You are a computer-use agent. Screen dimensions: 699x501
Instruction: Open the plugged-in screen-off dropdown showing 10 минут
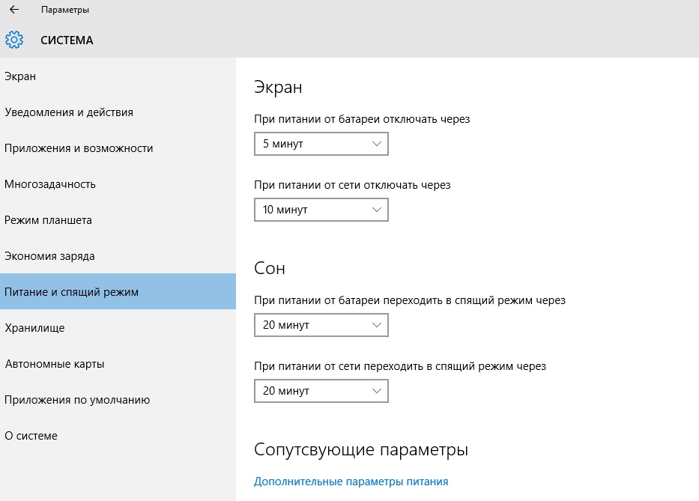click(x=321, y=210)
